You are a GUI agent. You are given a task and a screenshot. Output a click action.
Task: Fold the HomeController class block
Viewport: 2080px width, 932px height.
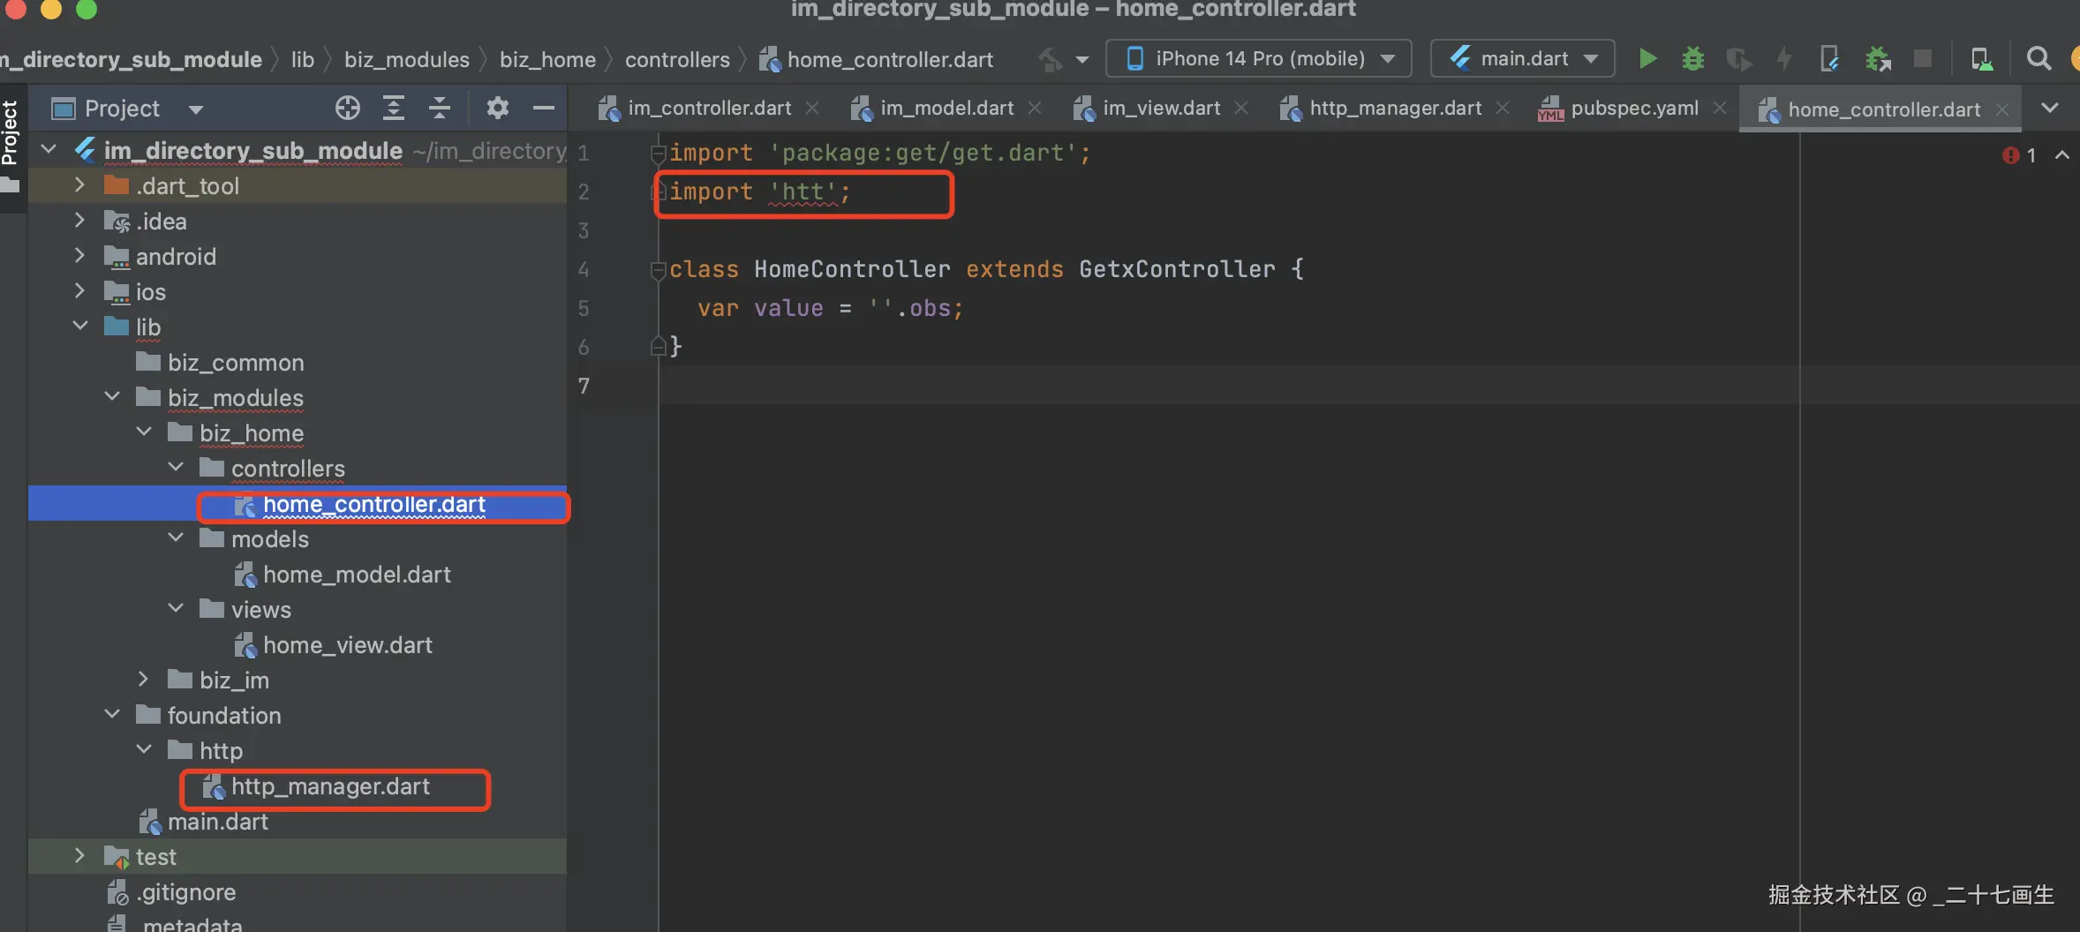(x=658, y=269)
